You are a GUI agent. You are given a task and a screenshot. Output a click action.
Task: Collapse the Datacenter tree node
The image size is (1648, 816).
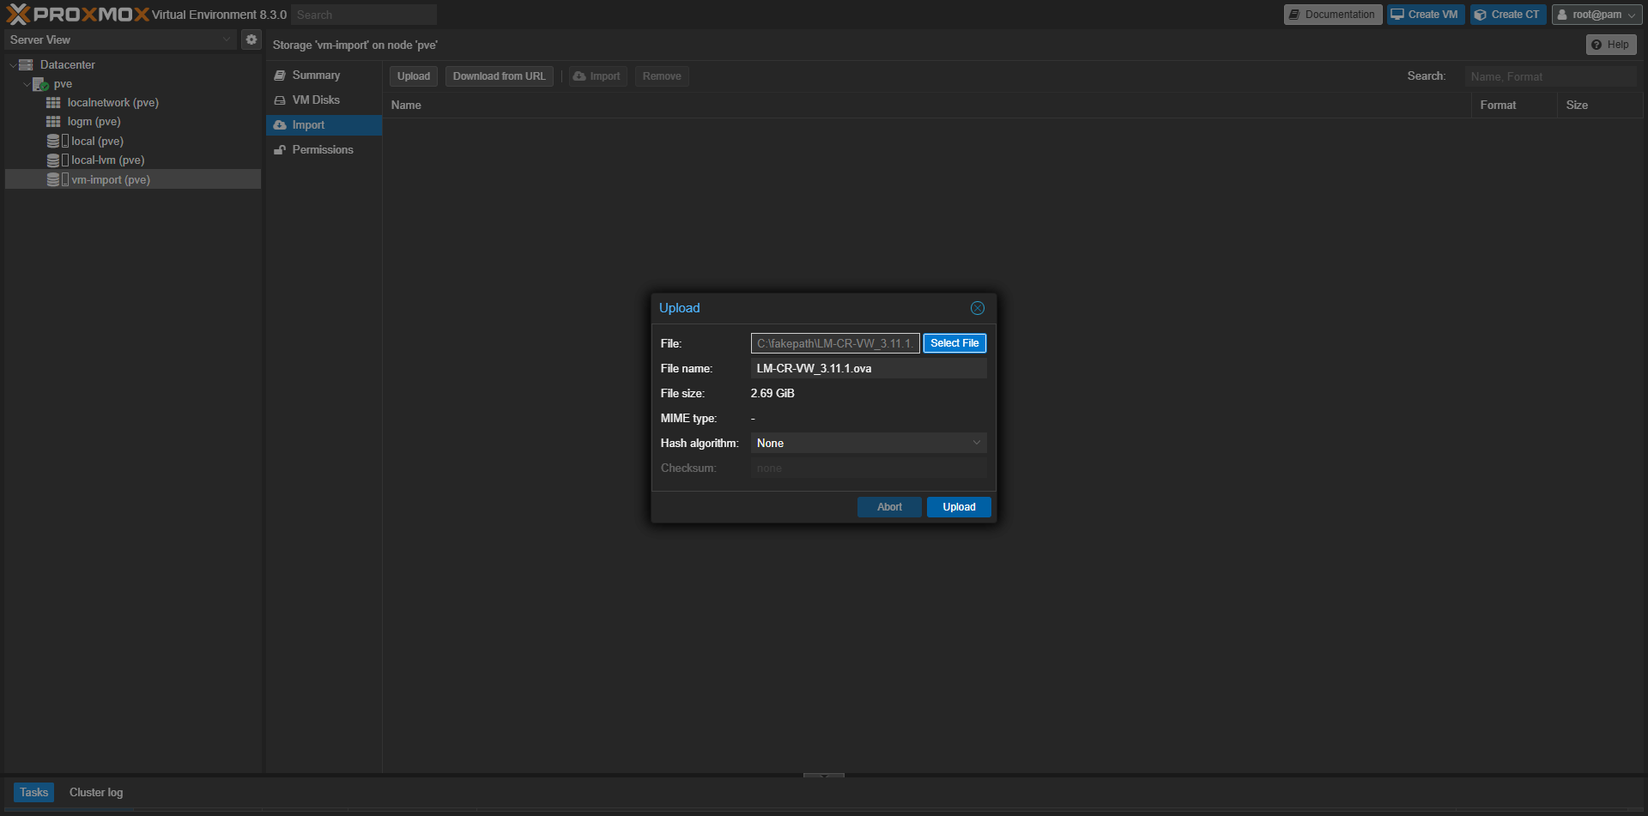(x=12, y=65)
